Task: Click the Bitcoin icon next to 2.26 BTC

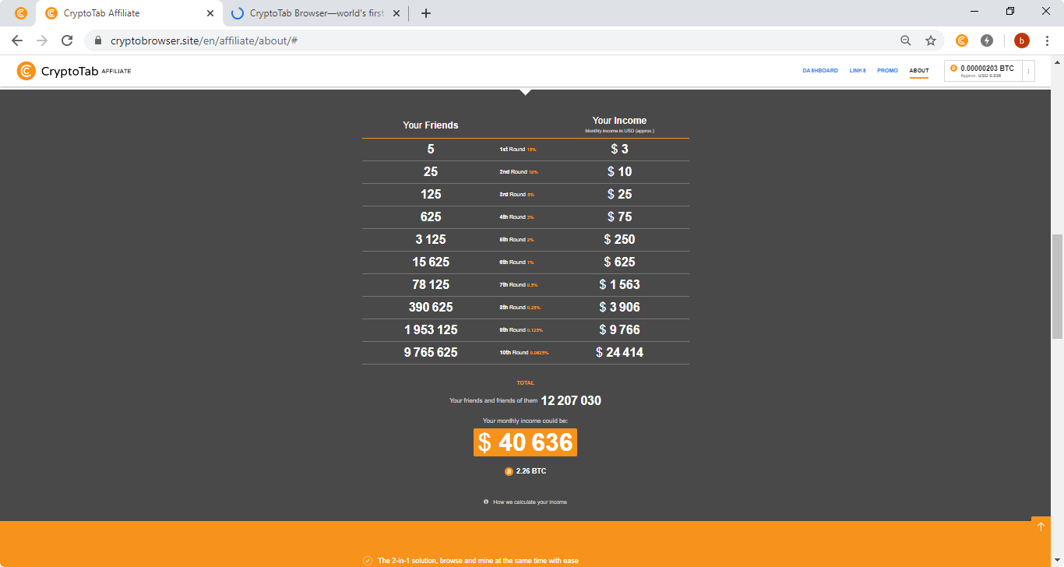Action: (x=509, y=471)
